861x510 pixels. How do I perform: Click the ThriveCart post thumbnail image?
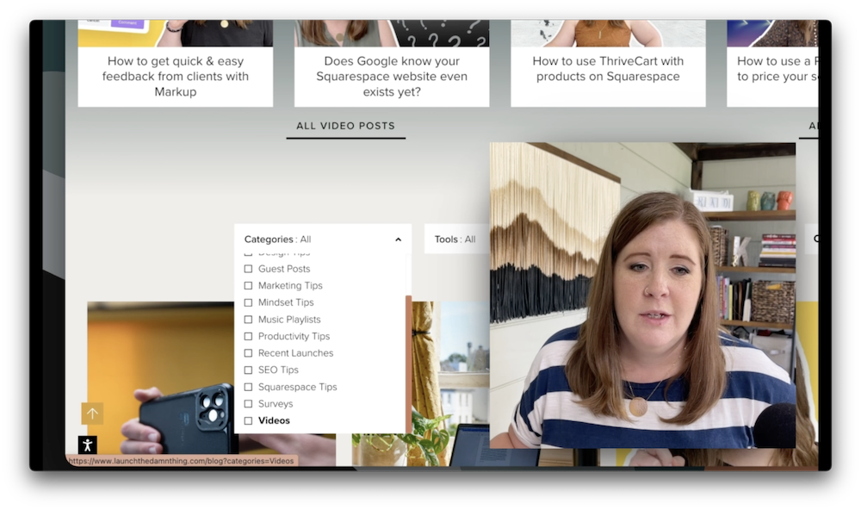click(608, 33)
